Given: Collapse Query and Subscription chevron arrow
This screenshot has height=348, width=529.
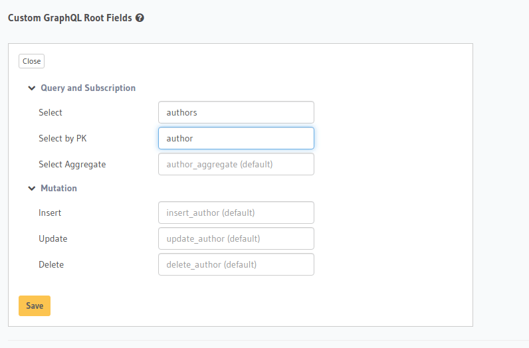Looking at the screenshot, I should pos(31,88).
